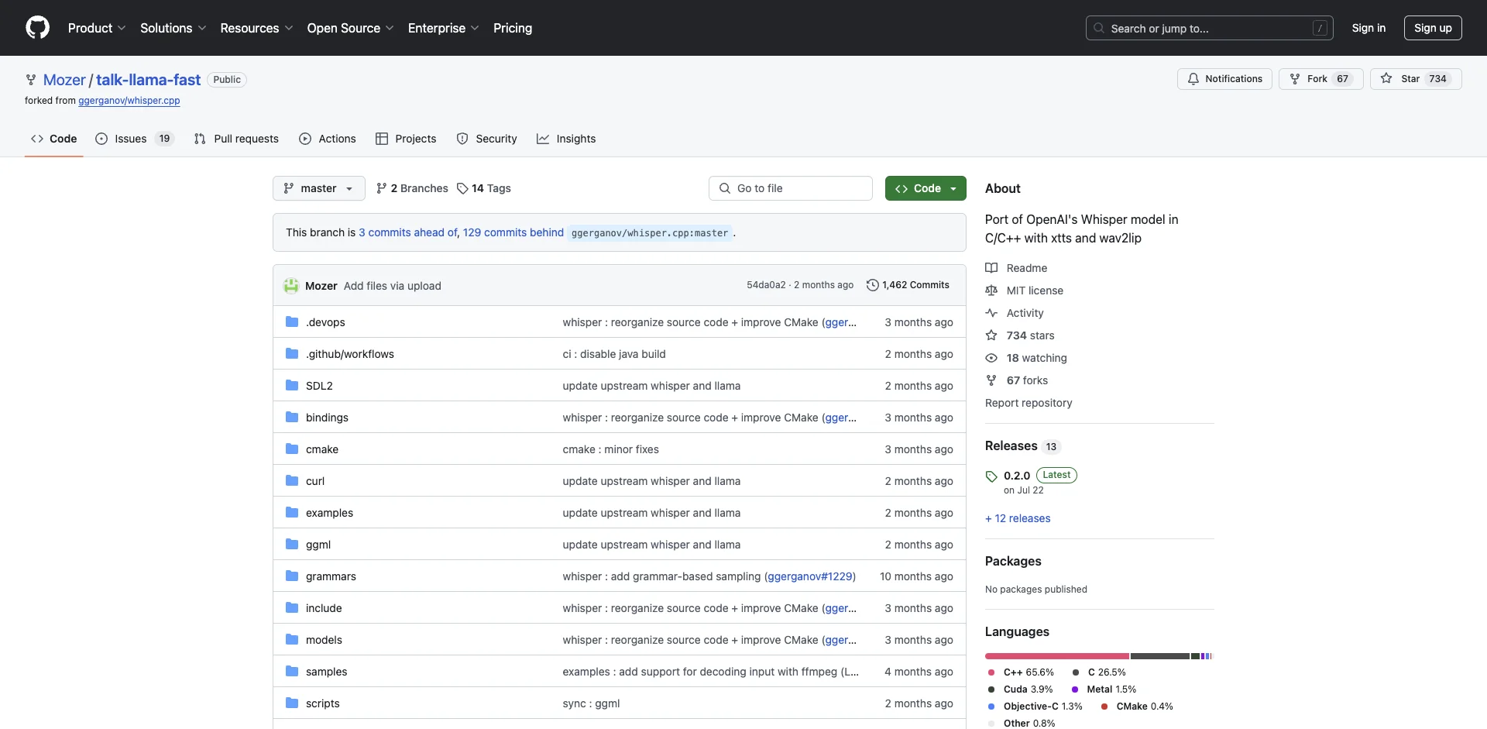
Task: Click the GitHub logo icon
Action: (37, 28)
